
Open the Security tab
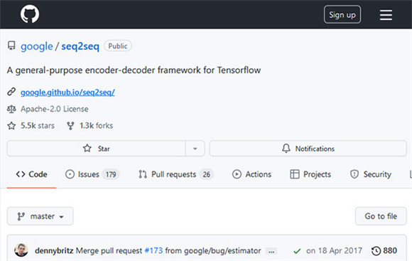[371, 174]
